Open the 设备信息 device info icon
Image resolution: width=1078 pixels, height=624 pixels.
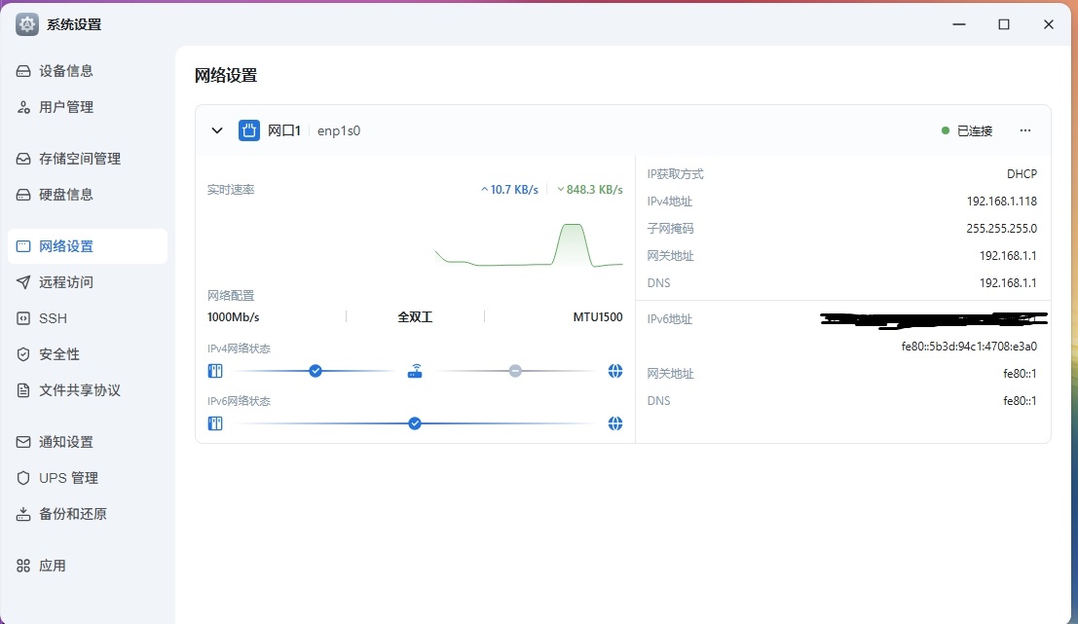(x=23, y=70)
